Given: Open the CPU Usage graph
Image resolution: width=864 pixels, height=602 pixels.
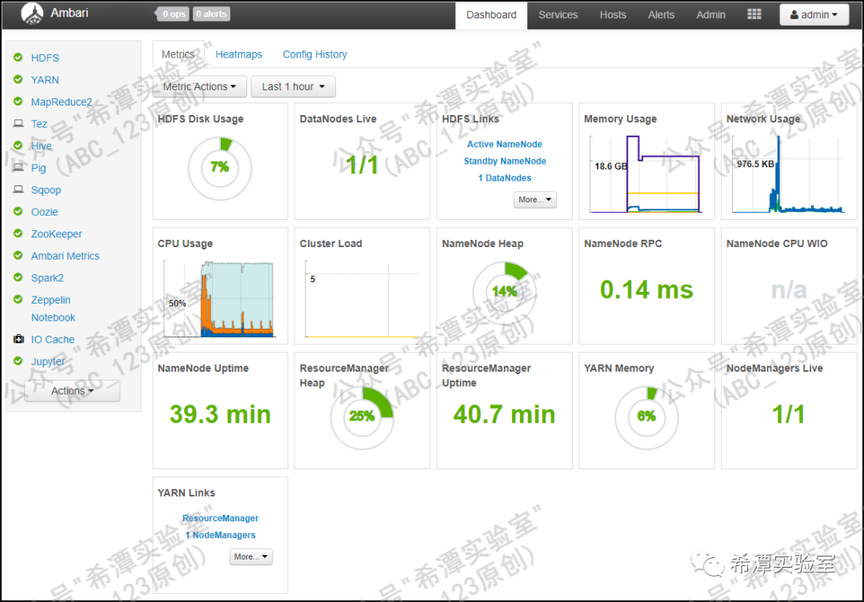Looking at the screenshot, I should 218,299.
